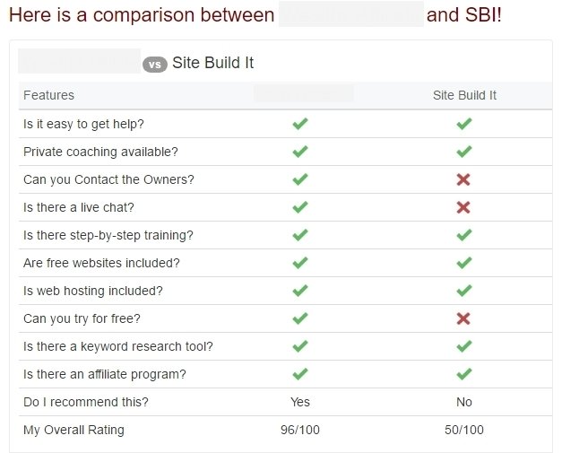562x453 pixels.
Task: Click the gray 'vs' badge icon
Action: pos(155,65)
